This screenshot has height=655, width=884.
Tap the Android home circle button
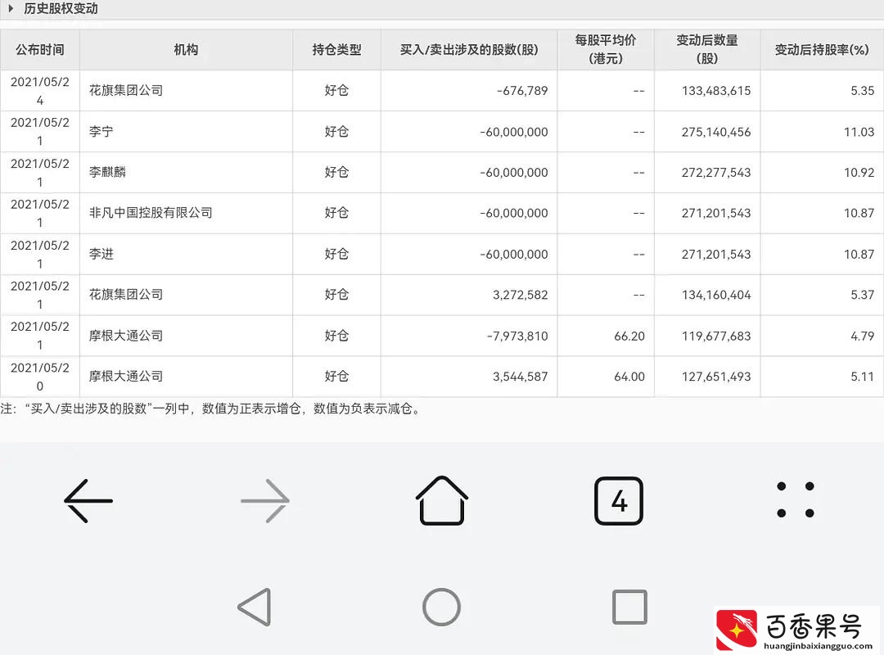pos(441,607)
